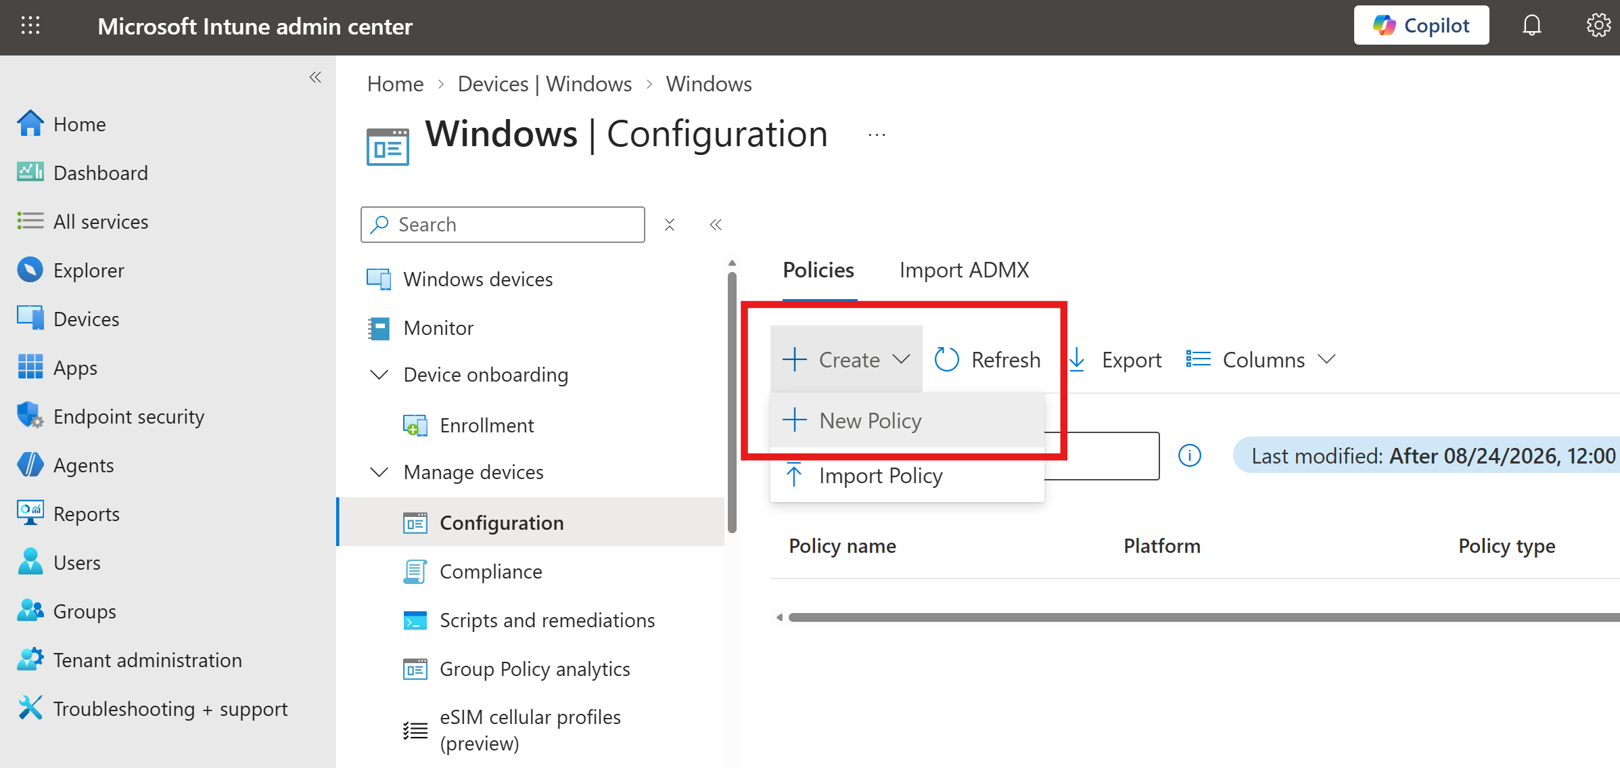Click Refresh in the toolbar
The width and height of the screenshot is (1620, 768).
click(x=988, y=360)
